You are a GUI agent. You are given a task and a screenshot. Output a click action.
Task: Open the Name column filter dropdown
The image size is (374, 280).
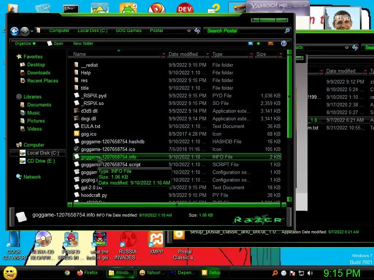[164, 54]
